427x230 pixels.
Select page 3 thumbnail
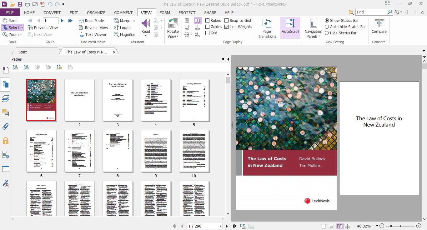tap(118, 100)
